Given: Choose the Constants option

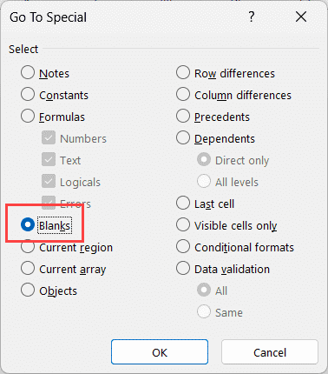Looking at the screenshot, I should point(28,95).
